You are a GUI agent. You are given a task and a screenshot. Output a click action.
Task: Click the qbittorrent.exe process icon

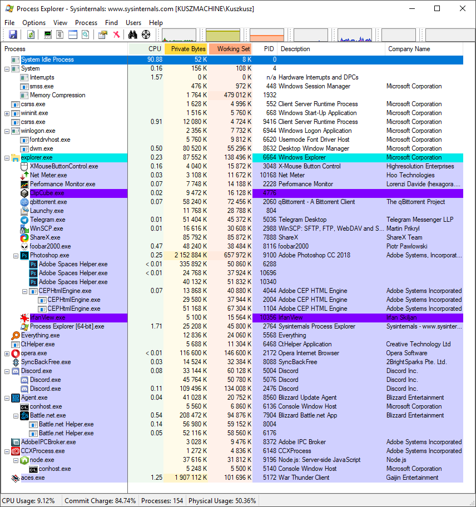point(24,202)
